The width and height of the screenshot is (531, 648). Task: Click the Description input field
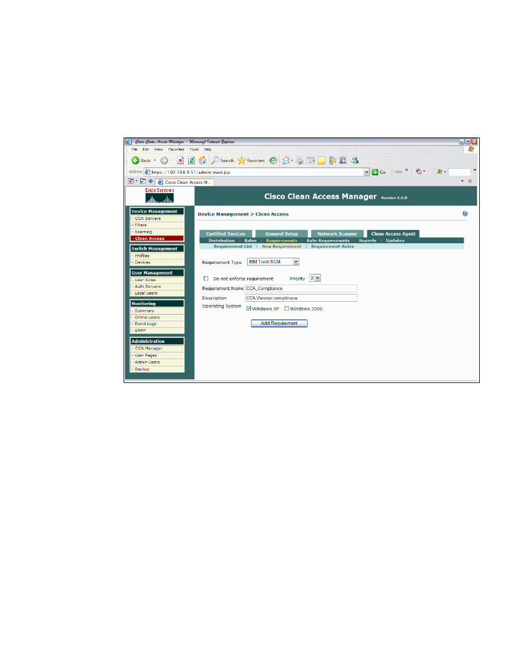[x=301, y=298]
